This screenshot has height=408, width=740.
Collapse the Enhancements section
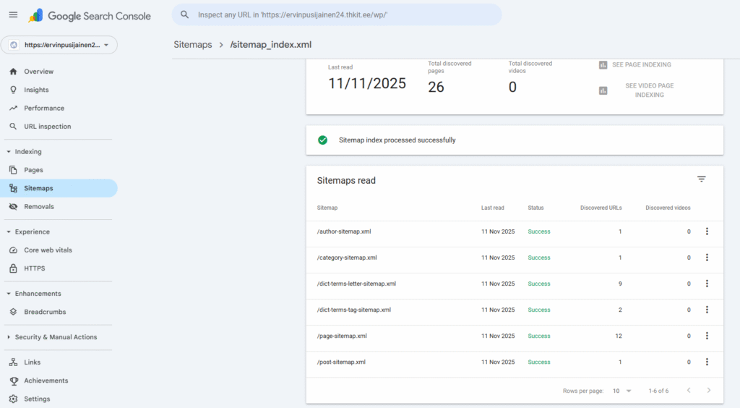tap(9, 294)
